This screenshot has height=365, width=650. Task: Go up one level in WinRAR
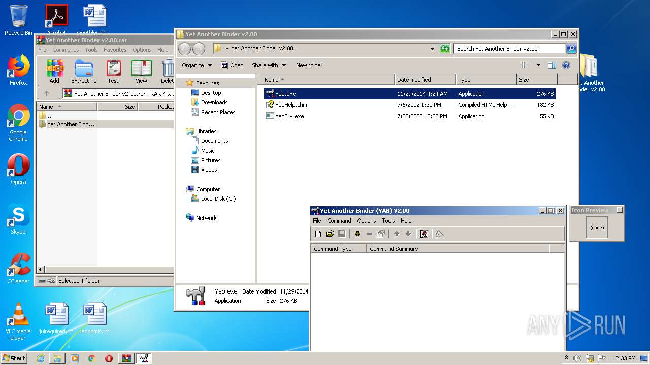pyautogui.click(x=47, y=93)
